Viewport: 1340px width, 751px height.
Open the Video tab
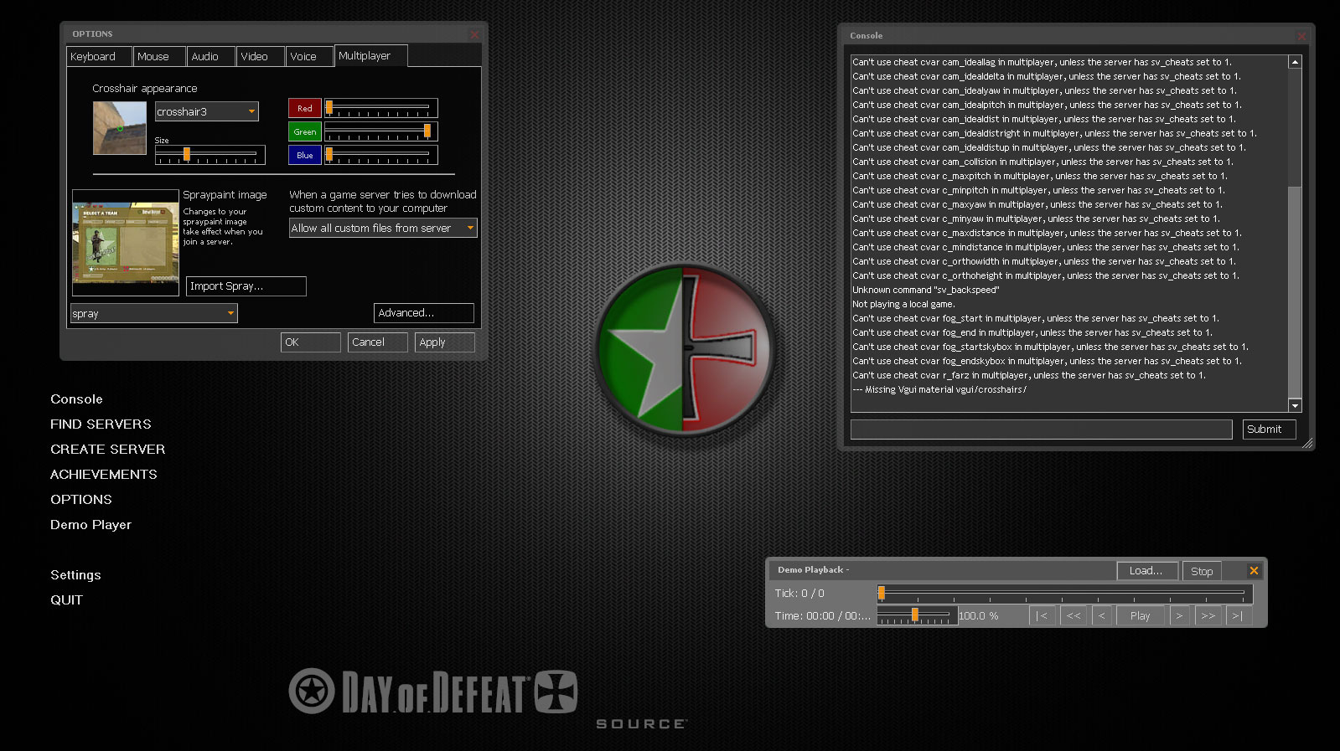[260, 57]
